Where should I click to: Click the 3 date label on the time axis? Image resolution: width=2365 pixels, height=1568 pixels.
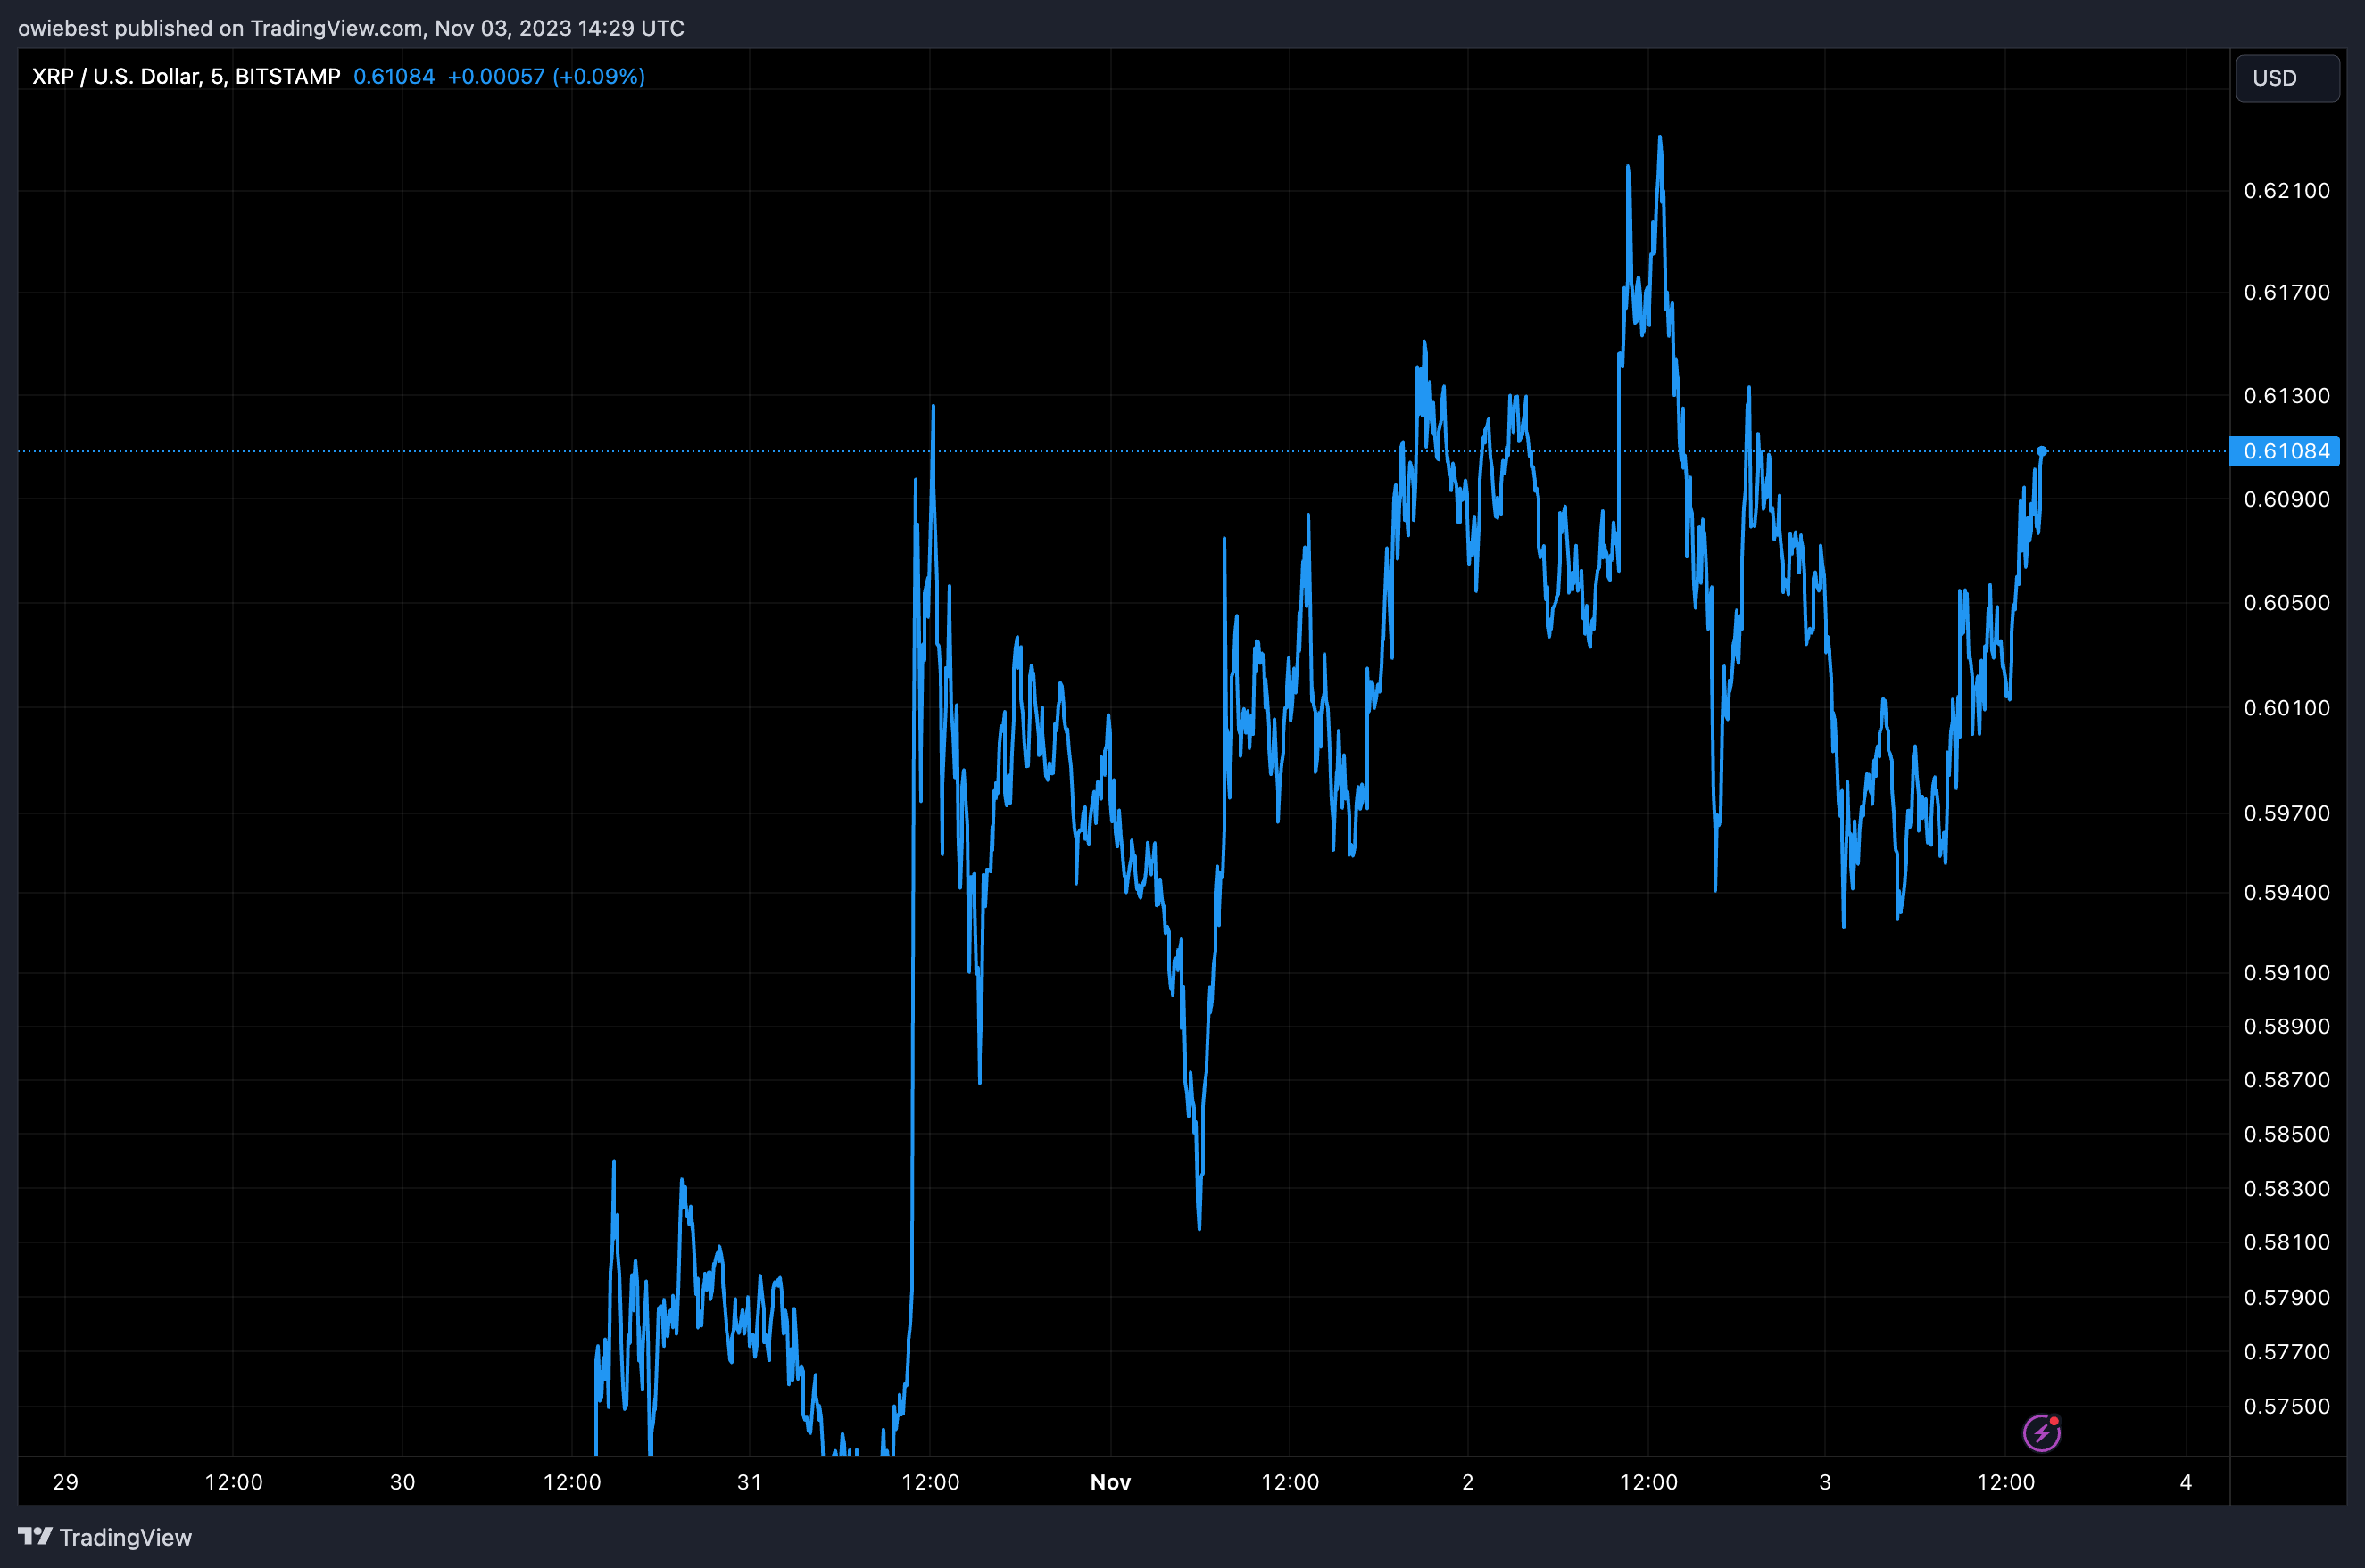(1825, 1482)
